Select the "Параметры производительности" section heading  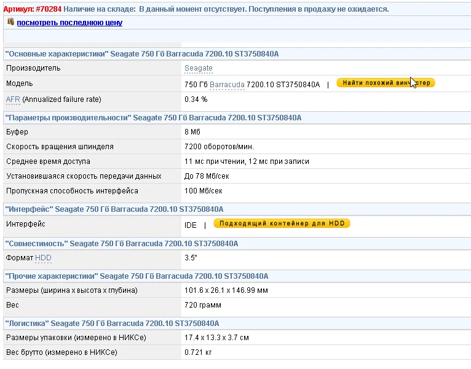pyautogui.click(x=152, y=117)
